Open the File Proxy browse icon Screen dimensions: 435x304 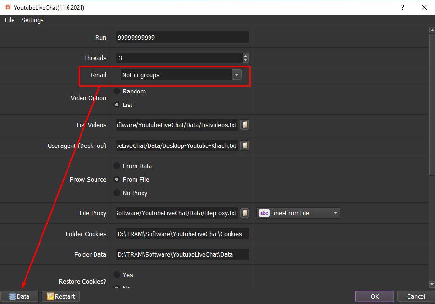[245, 213]
